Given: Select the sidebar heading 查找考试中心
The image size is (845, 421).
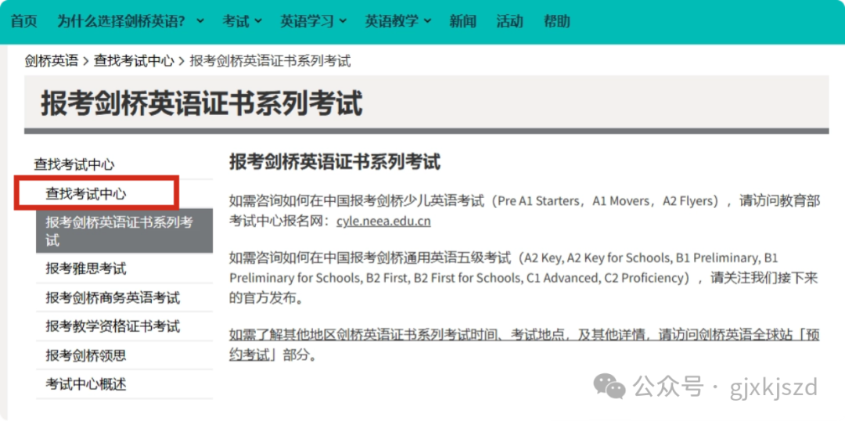Looking at the screenshot, I should point(74,164).
